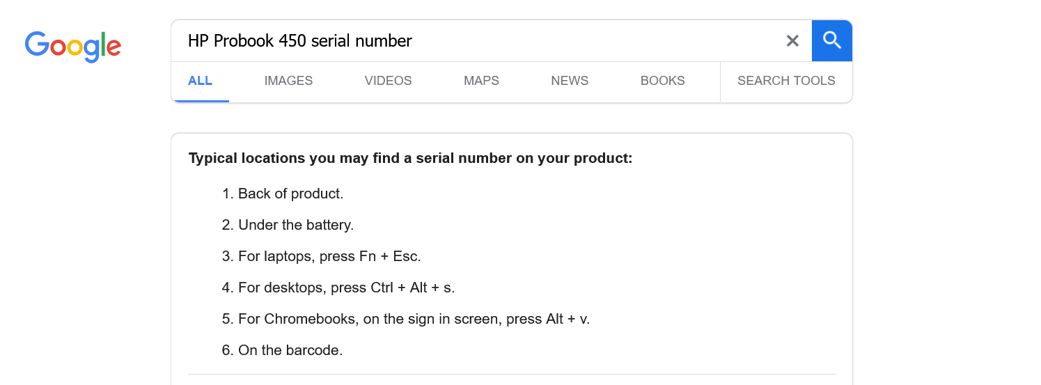Switch to the NEWS tab
The width and height of the screenshot is (1041, 385).
[x=570, y=81]
